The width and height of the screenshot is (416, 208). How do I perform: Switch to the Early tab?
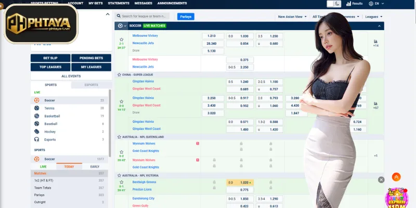(x=95, y=166)
